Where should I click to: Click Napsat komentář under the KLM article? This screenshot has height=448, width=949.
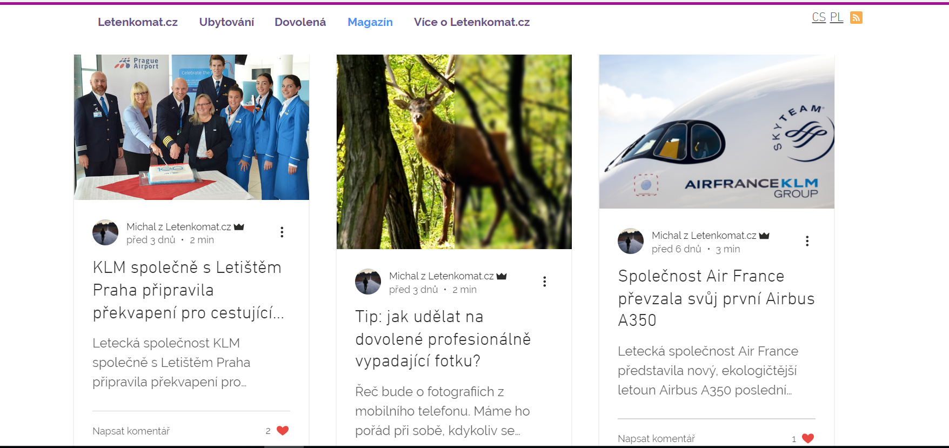point(131,431)
